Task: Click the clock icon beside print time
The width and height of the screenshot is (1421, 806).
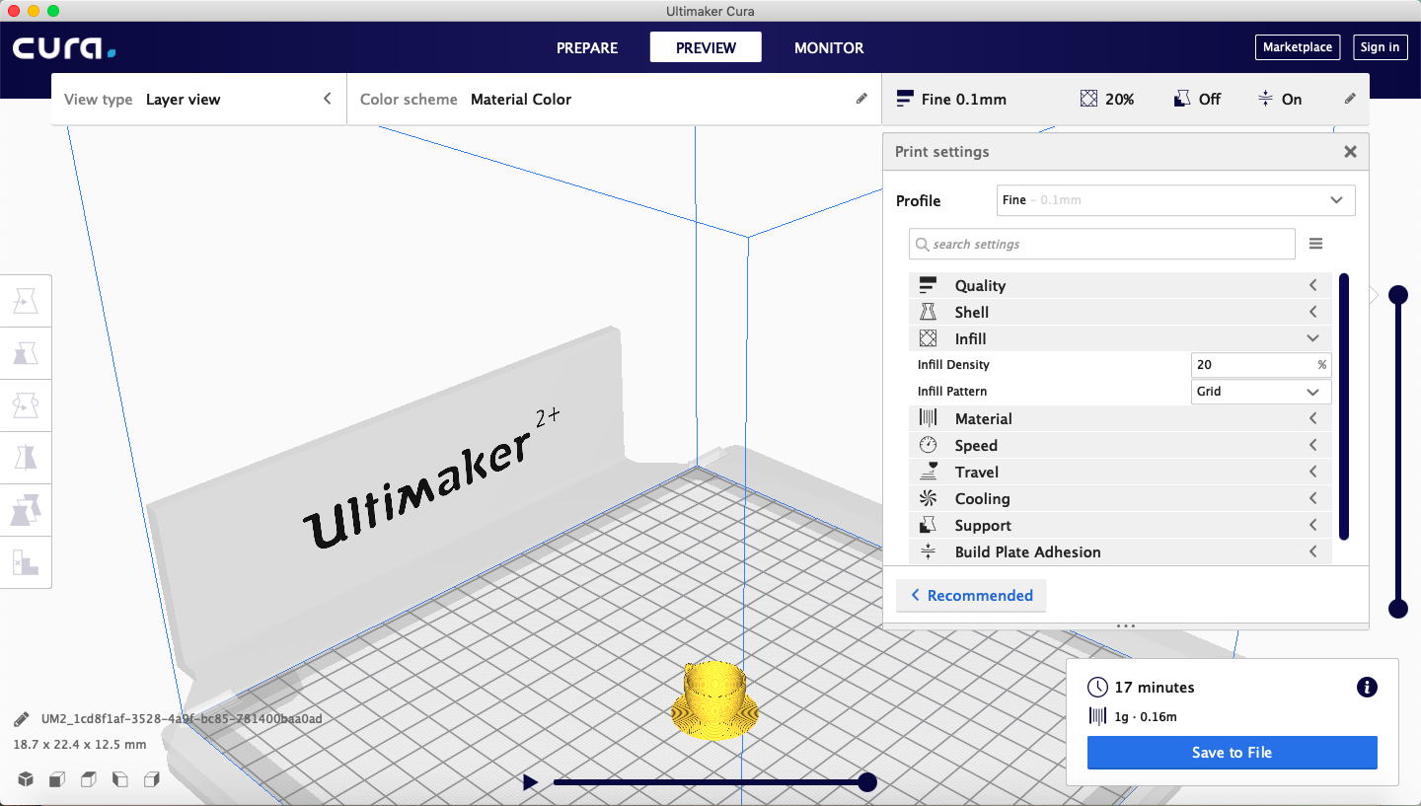Action: [x=1097, y=688]
